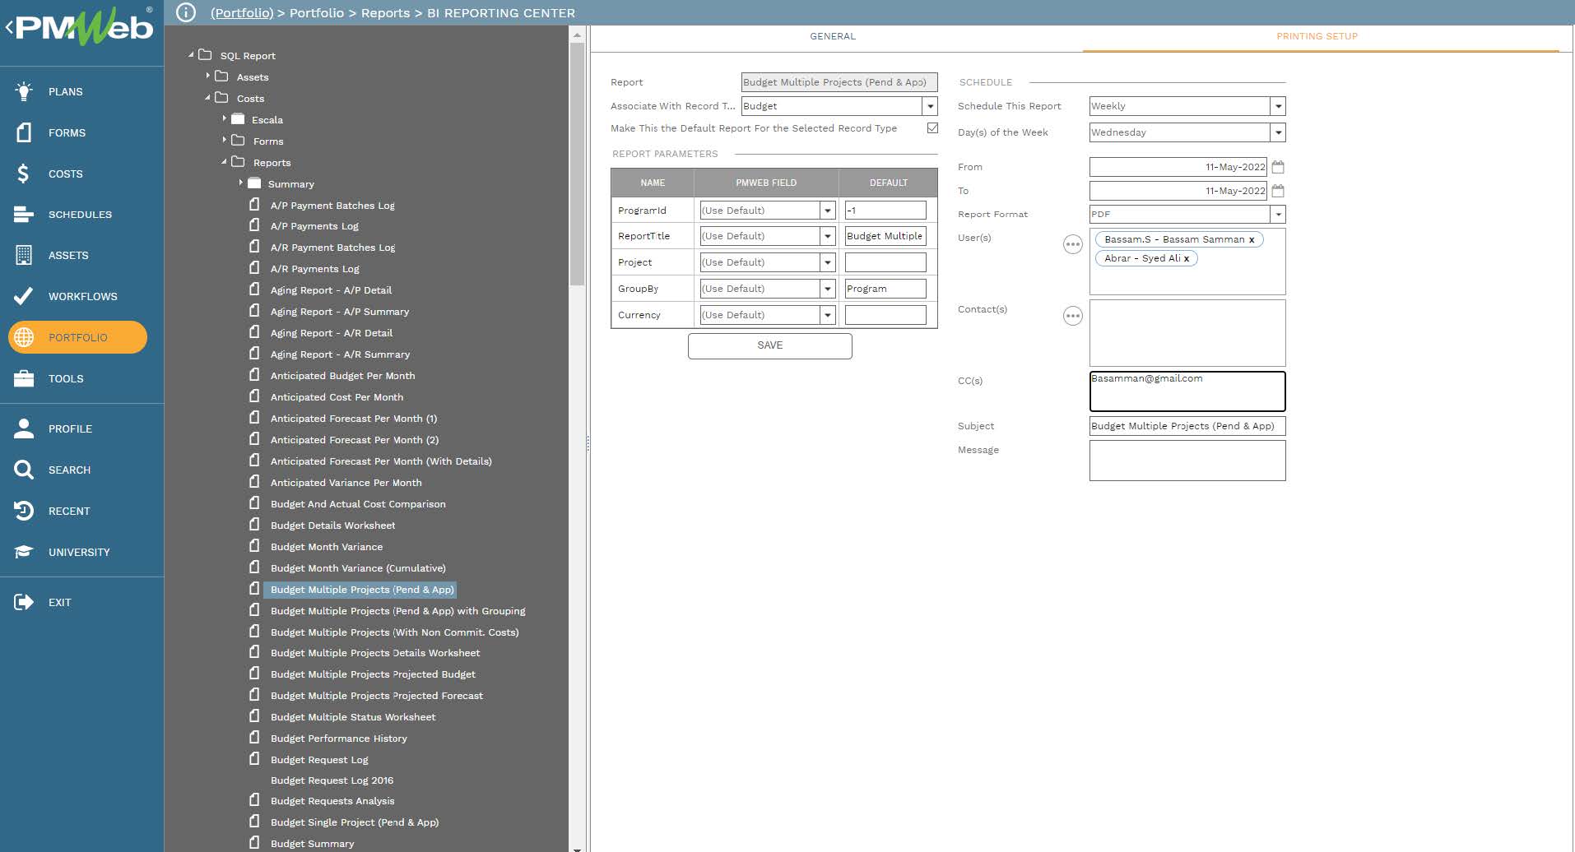Open the Workflows checkmark icon
This screenshot has width=1575, height=852.
pyautogui.click(x=24, y=296)
